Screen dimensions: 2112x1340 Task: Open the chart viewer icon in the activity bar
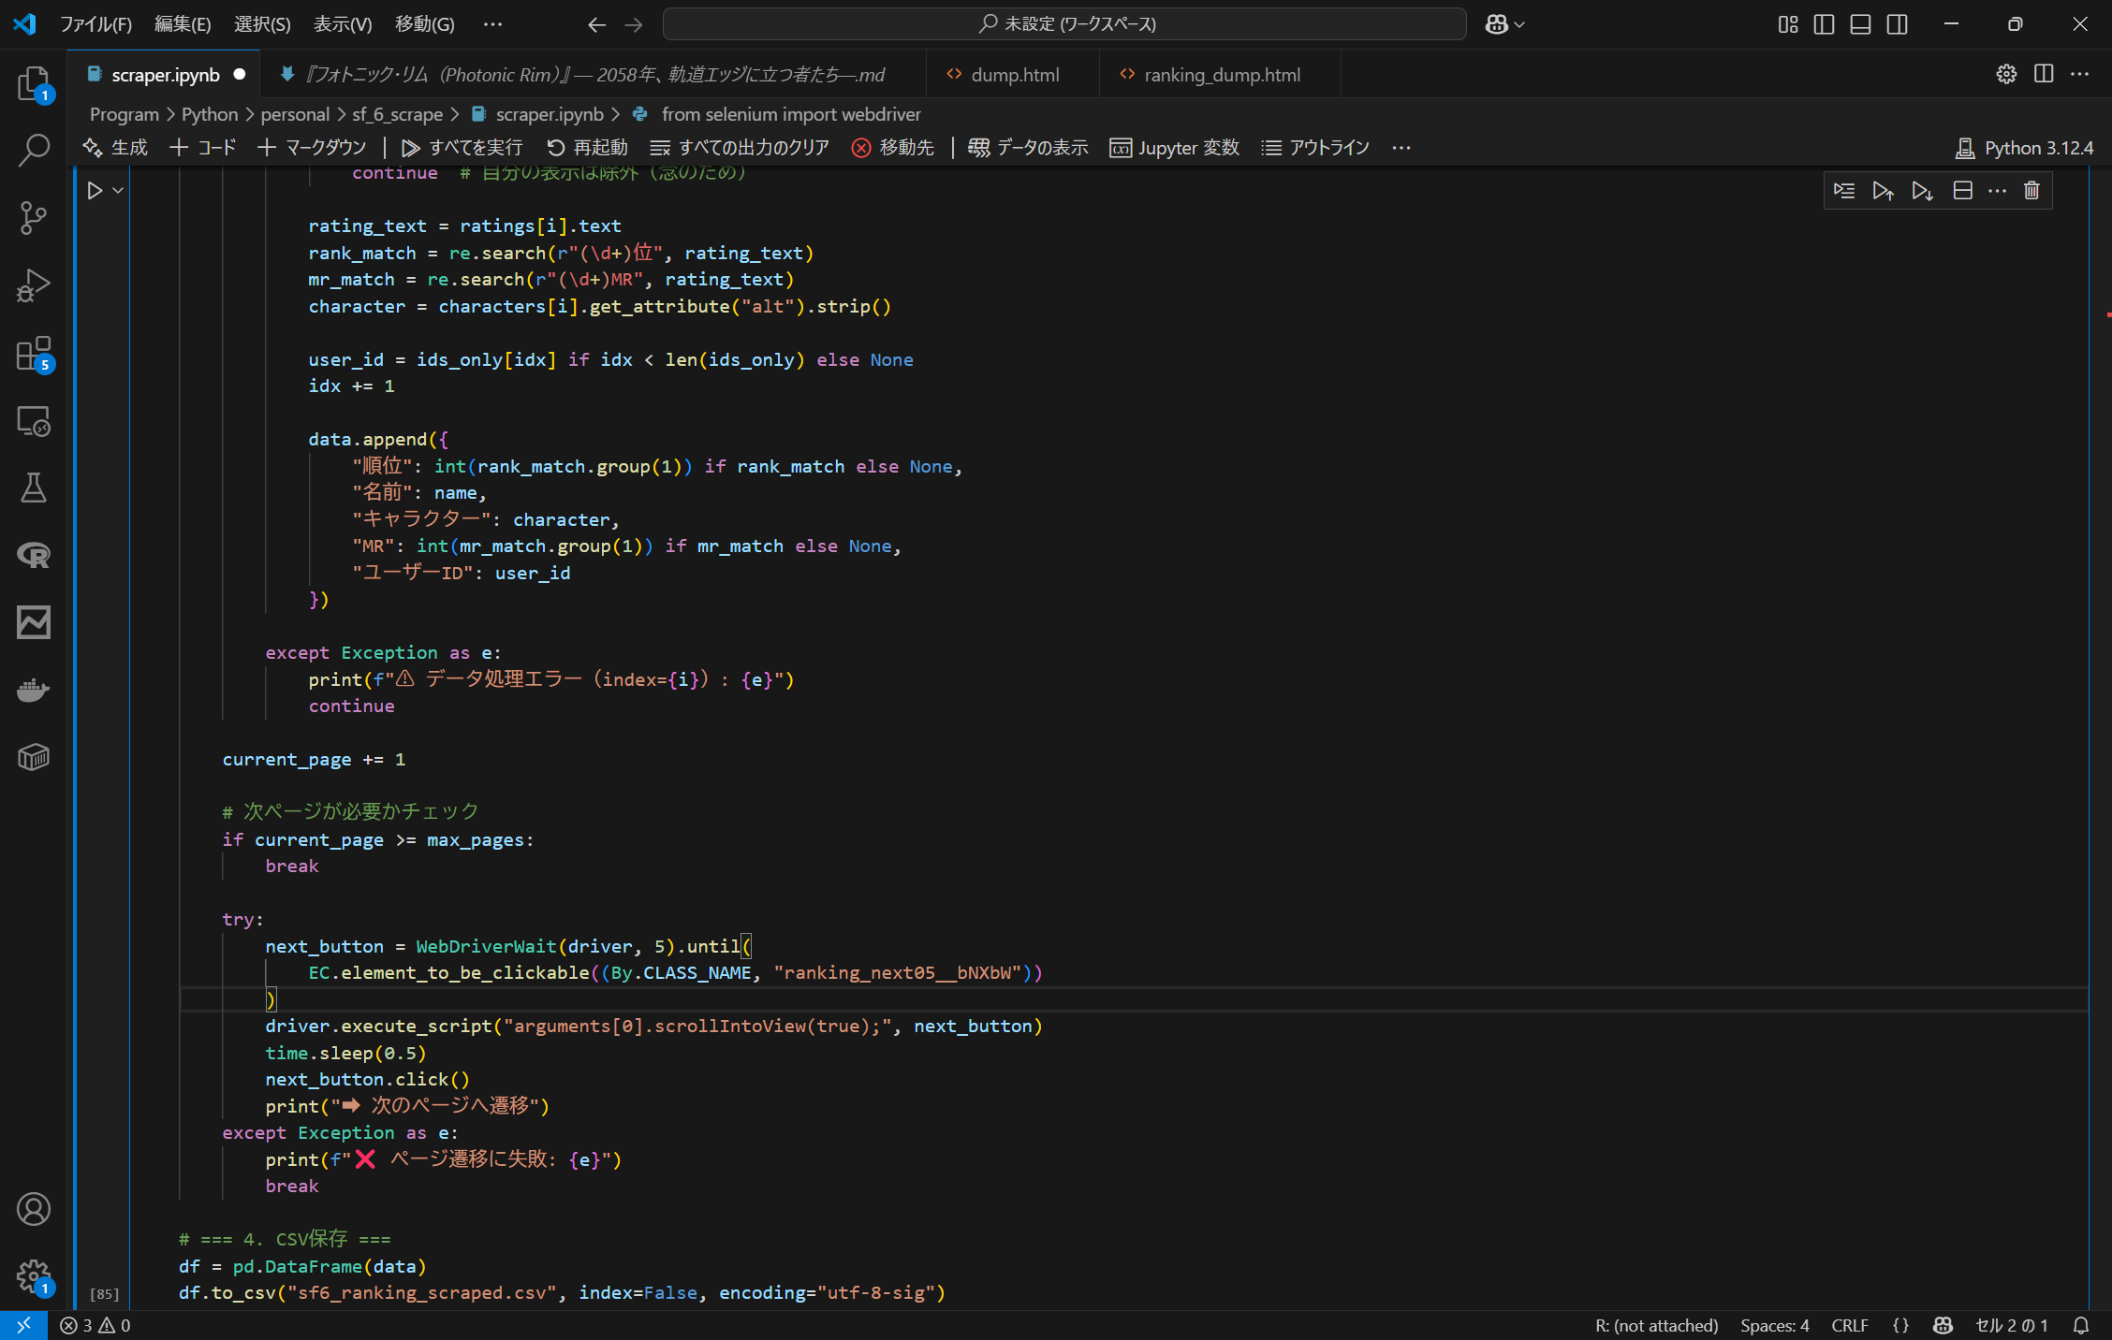(34, 622)
